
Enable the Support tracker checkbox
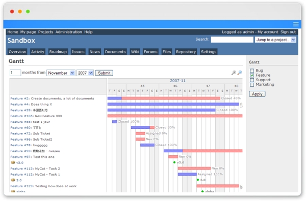tap(252, 80)
